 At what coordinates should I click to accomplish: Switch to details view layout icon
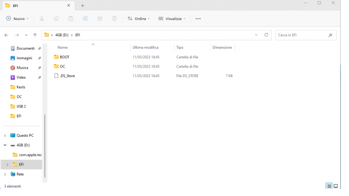coord(329,186)
